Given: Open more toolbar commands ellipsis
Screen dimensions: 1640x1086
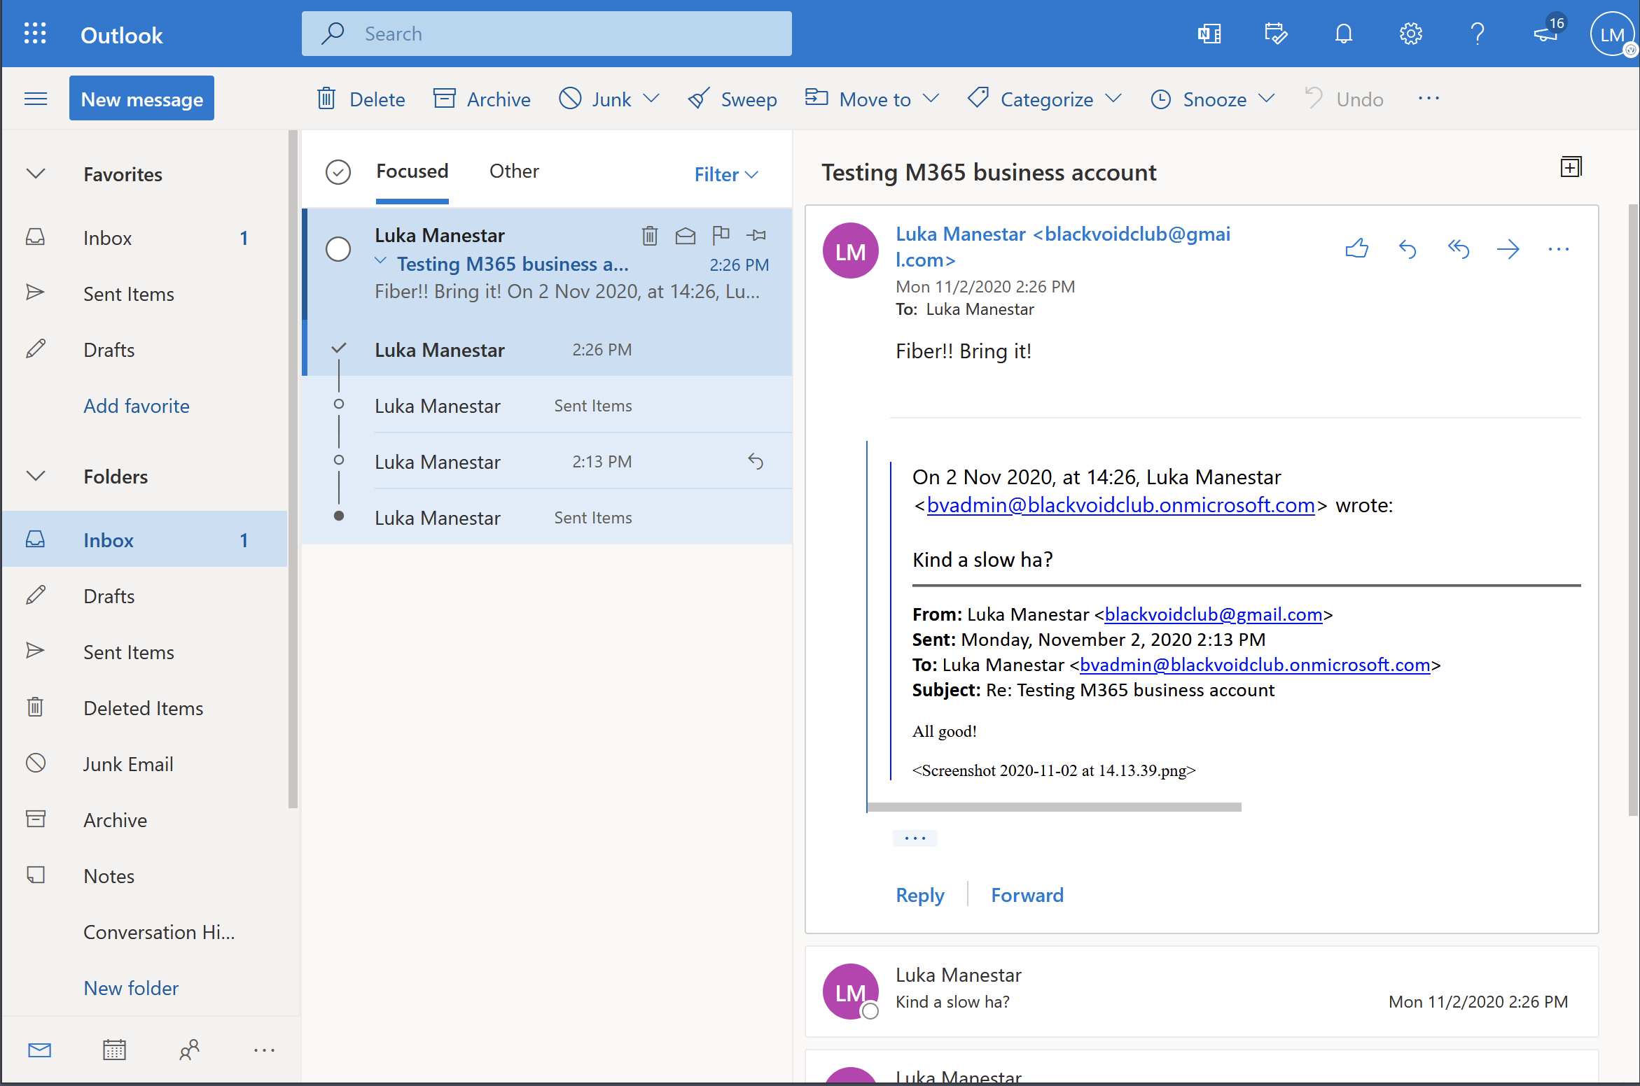Looking at the screenshot, I should 1429,99.
